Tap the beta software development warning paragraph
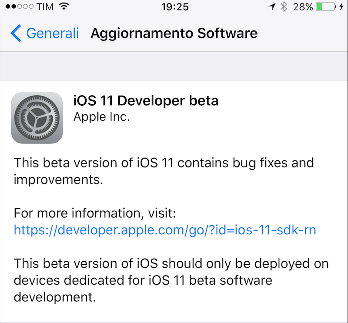The width and height of the screenshot is (348, 323). (171, 280)
